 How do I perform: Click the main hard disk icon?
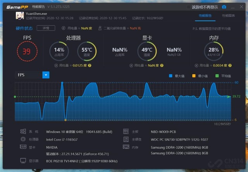[x=126, y=139]
